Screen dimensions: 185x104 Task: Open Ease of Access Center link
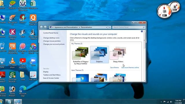(x=51, y=78)
